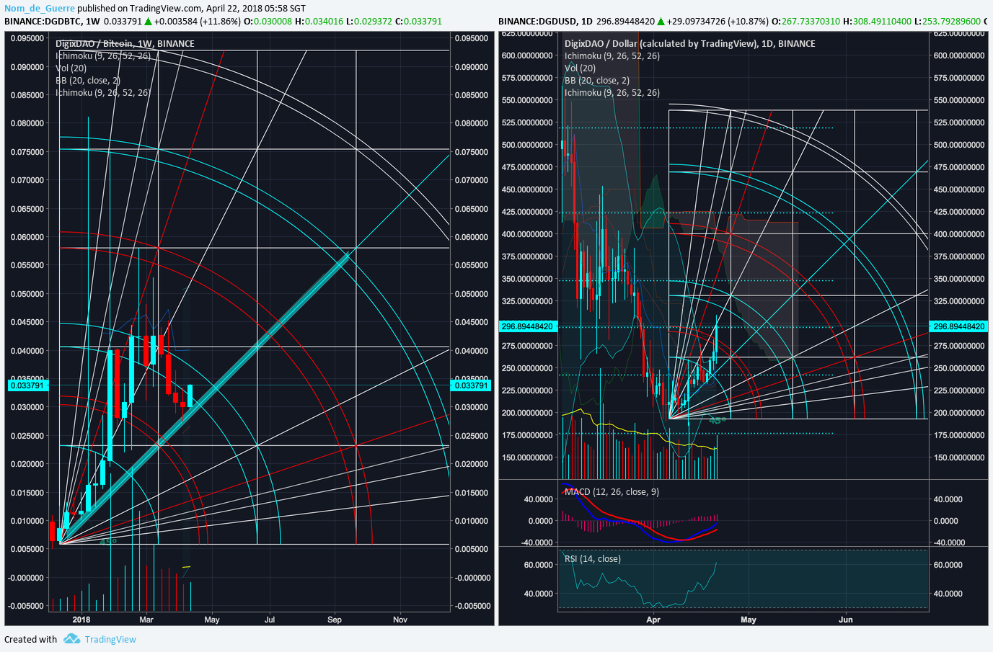Click the RSI (14, close) indicator label
Image resolution: width=993 pixels, height=652 pixels.
click(592, 558)
